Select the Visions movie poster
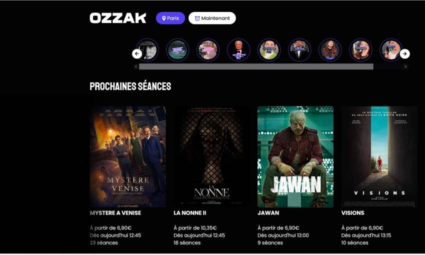 379,156
